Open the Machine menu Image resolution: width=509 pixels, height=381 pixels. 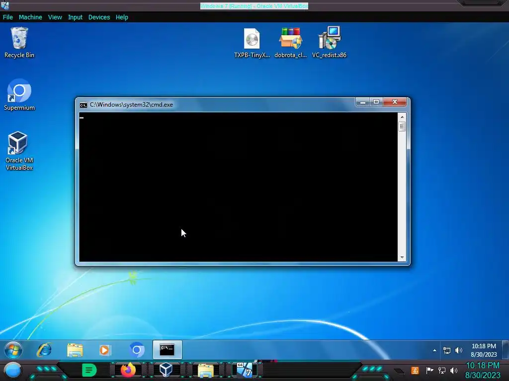pyautogui.click(x=30, y=17)
